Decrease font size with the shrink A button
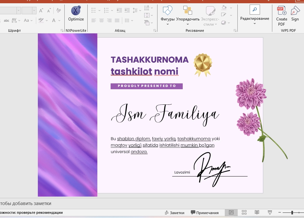The height and width of the screenshot is (218, 304). click(x=49, y=10)
